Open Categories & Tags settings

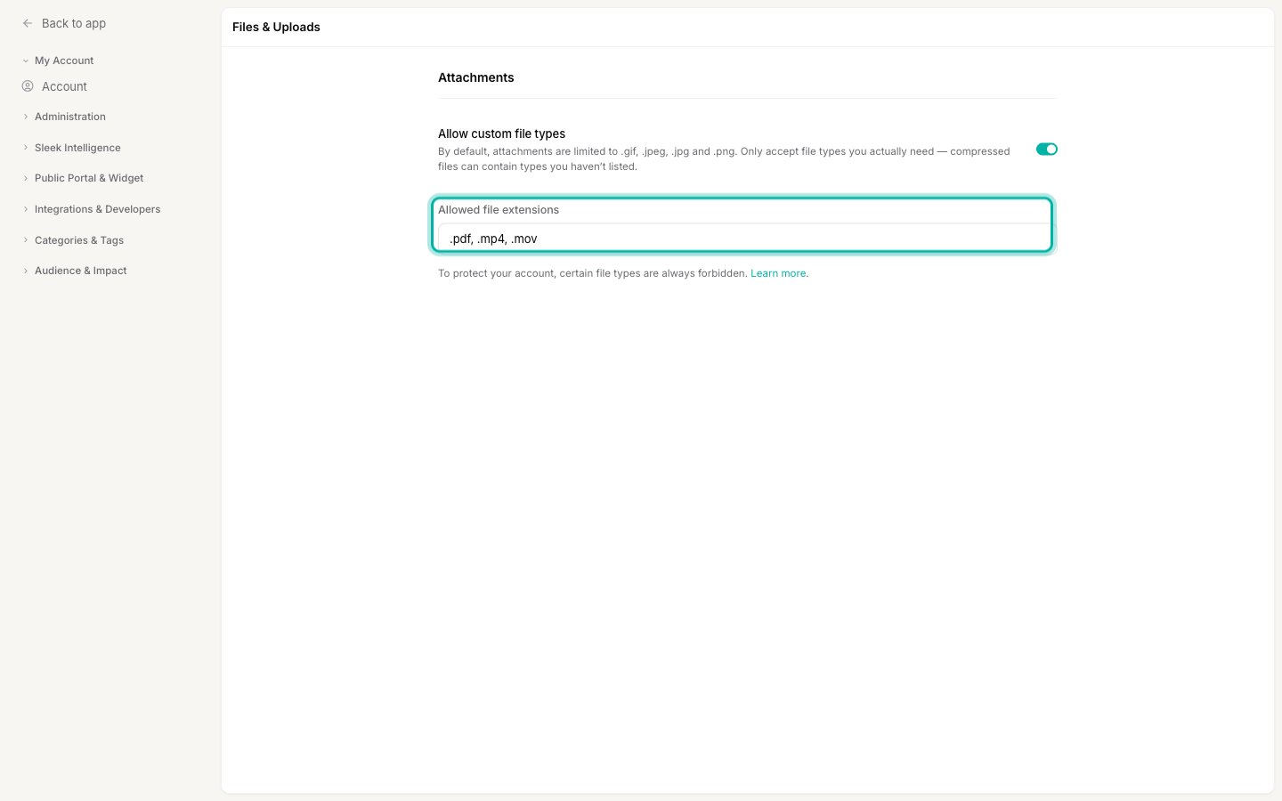coord(79,240)
